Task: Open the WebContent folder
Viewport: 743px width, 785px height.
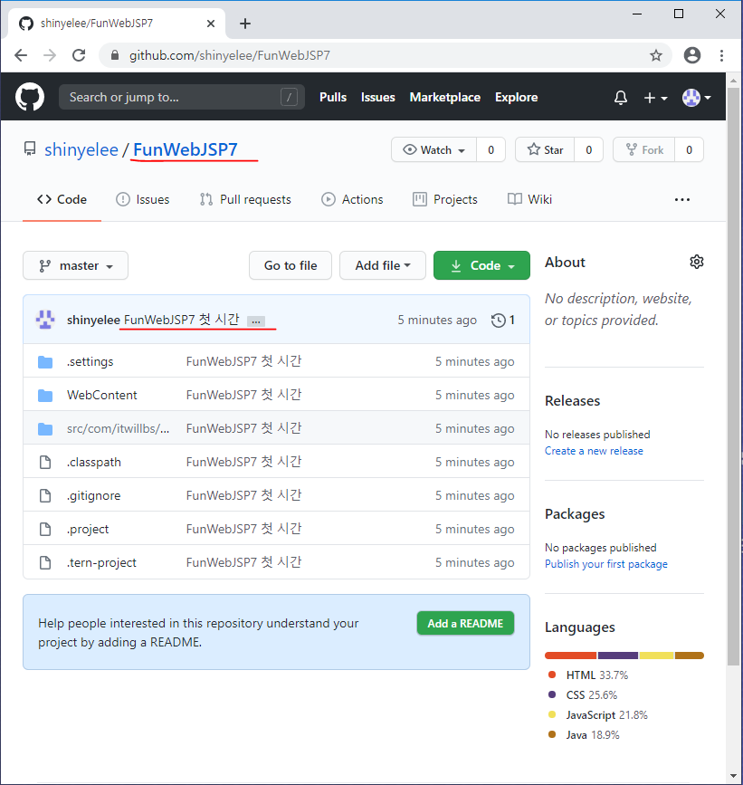Action: point(102,395)
